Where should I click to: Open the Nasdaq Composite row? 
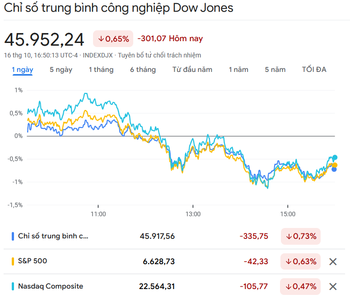coord(51,286)
